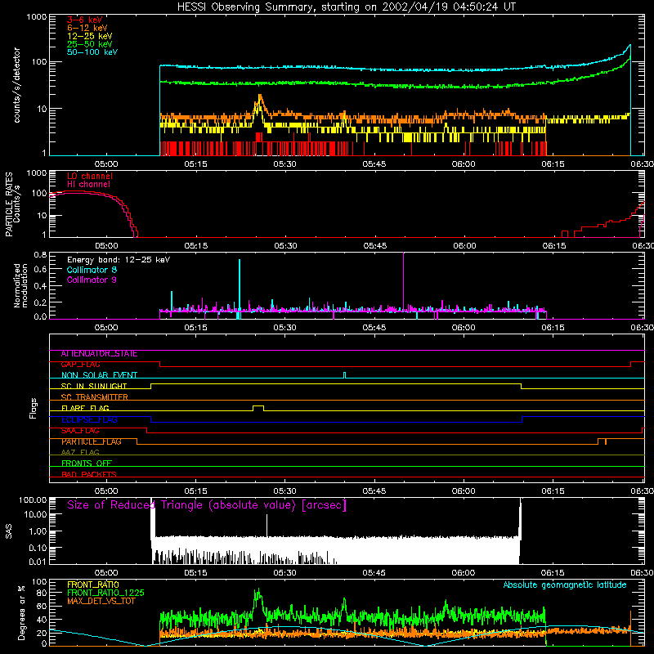Select the SAA_FLAG label
Viewport: 654px width, 654px height.
click(x=80, y=431)
